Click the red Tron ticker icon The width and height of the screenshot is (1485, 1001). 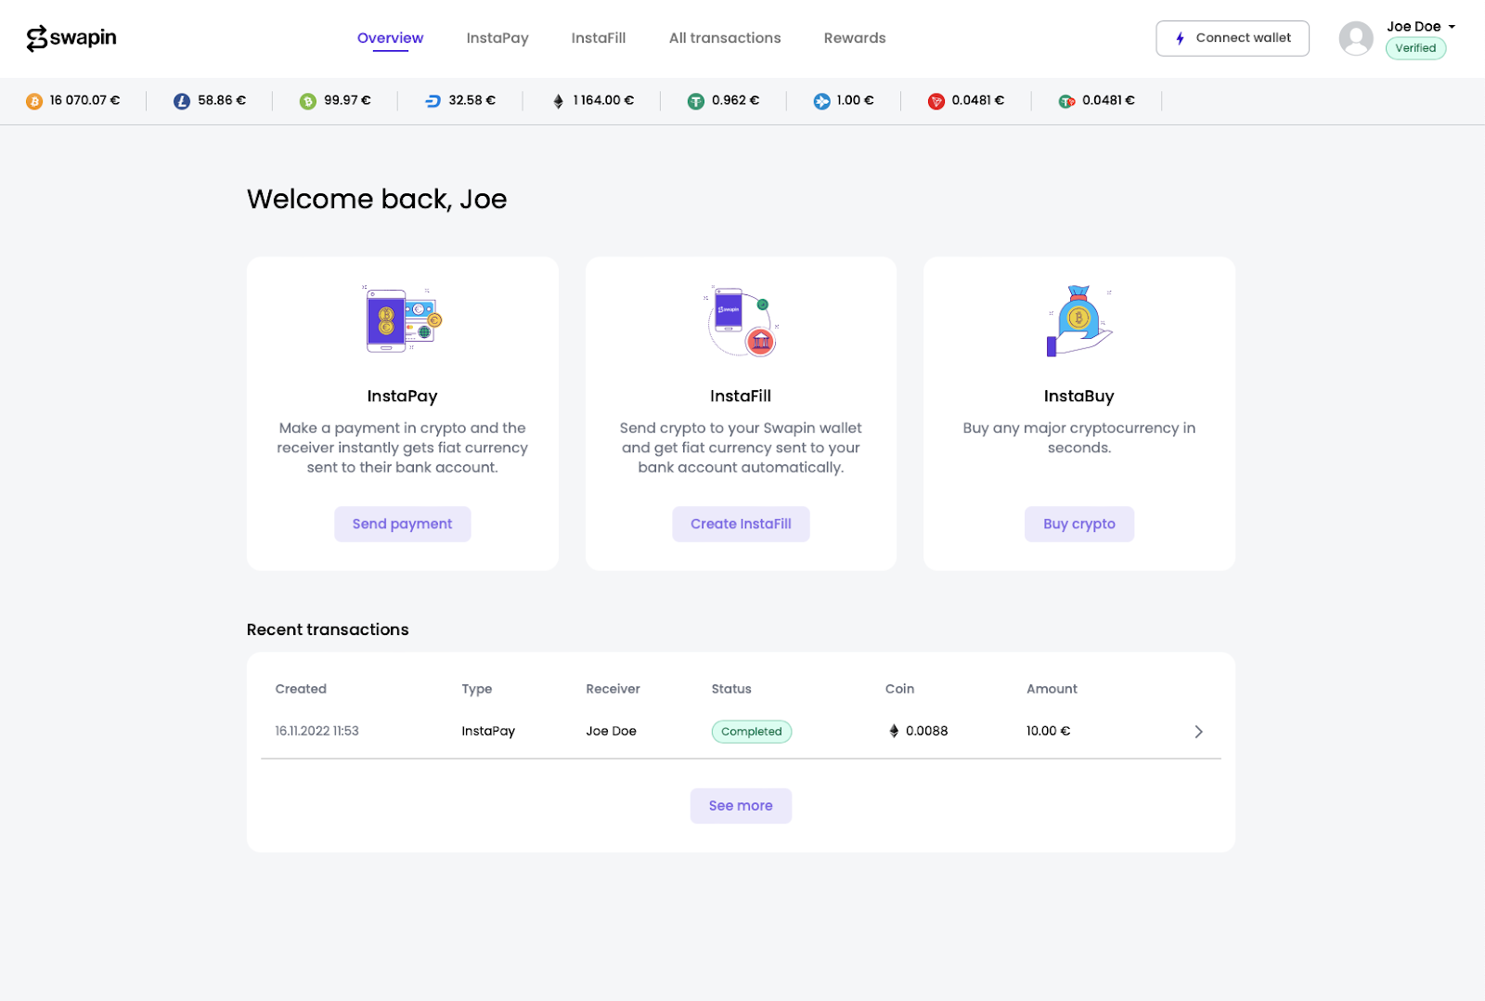click(936, 101)
